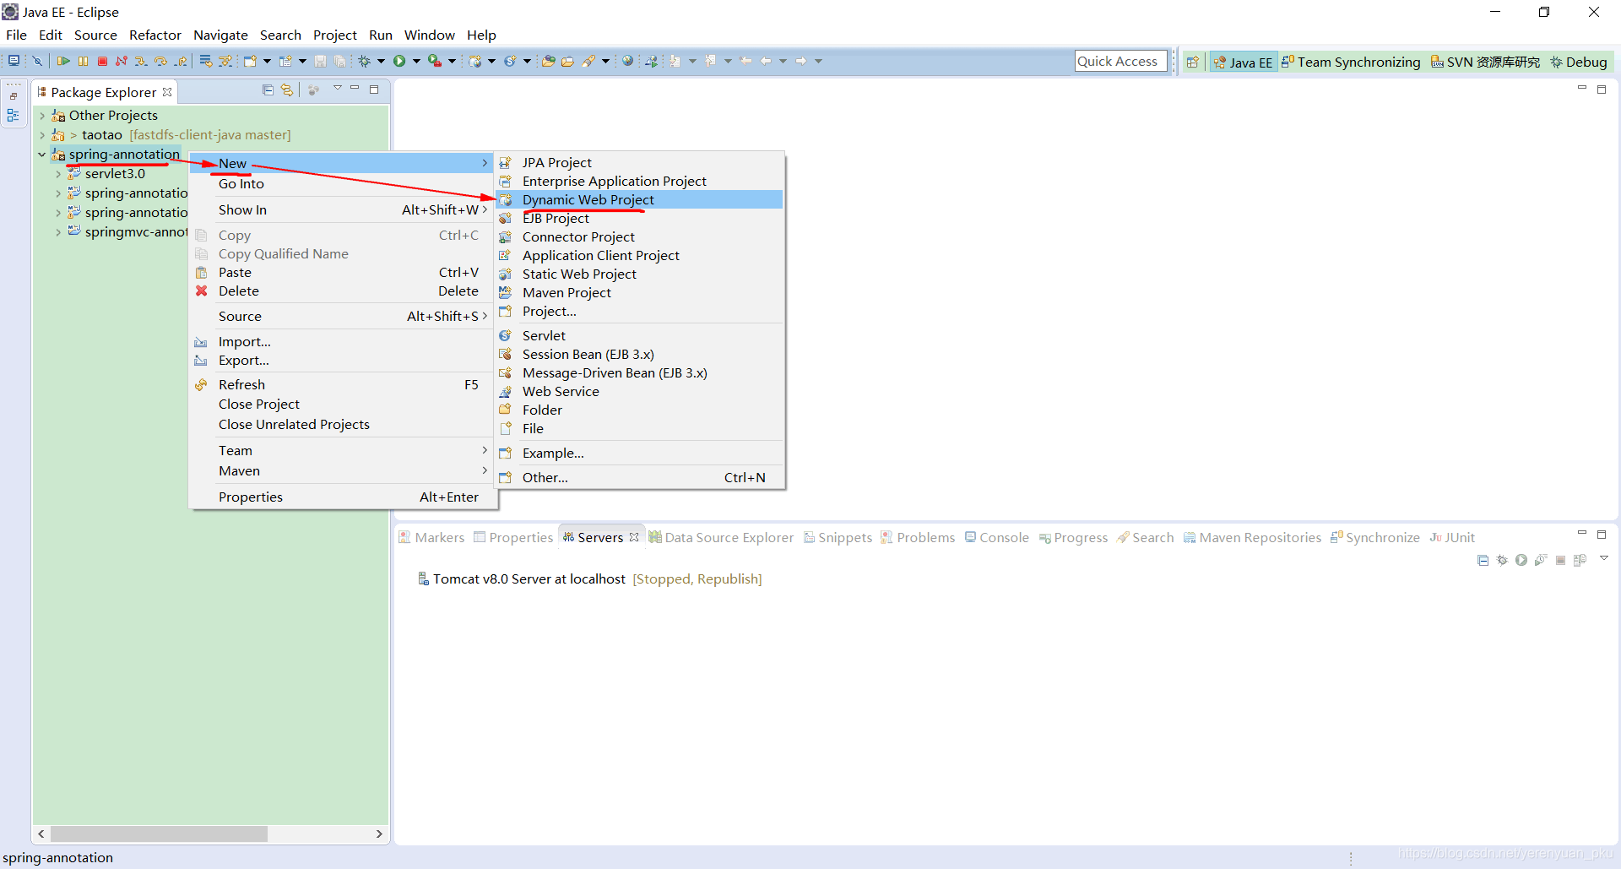
Task: Toggle Use Step Filters in toolbar
Action: click(x=225, y=61)
